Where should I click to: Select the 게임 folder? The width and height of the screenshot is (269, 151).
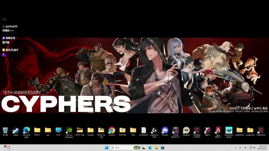pyautogui.click(x=133, y=131)
